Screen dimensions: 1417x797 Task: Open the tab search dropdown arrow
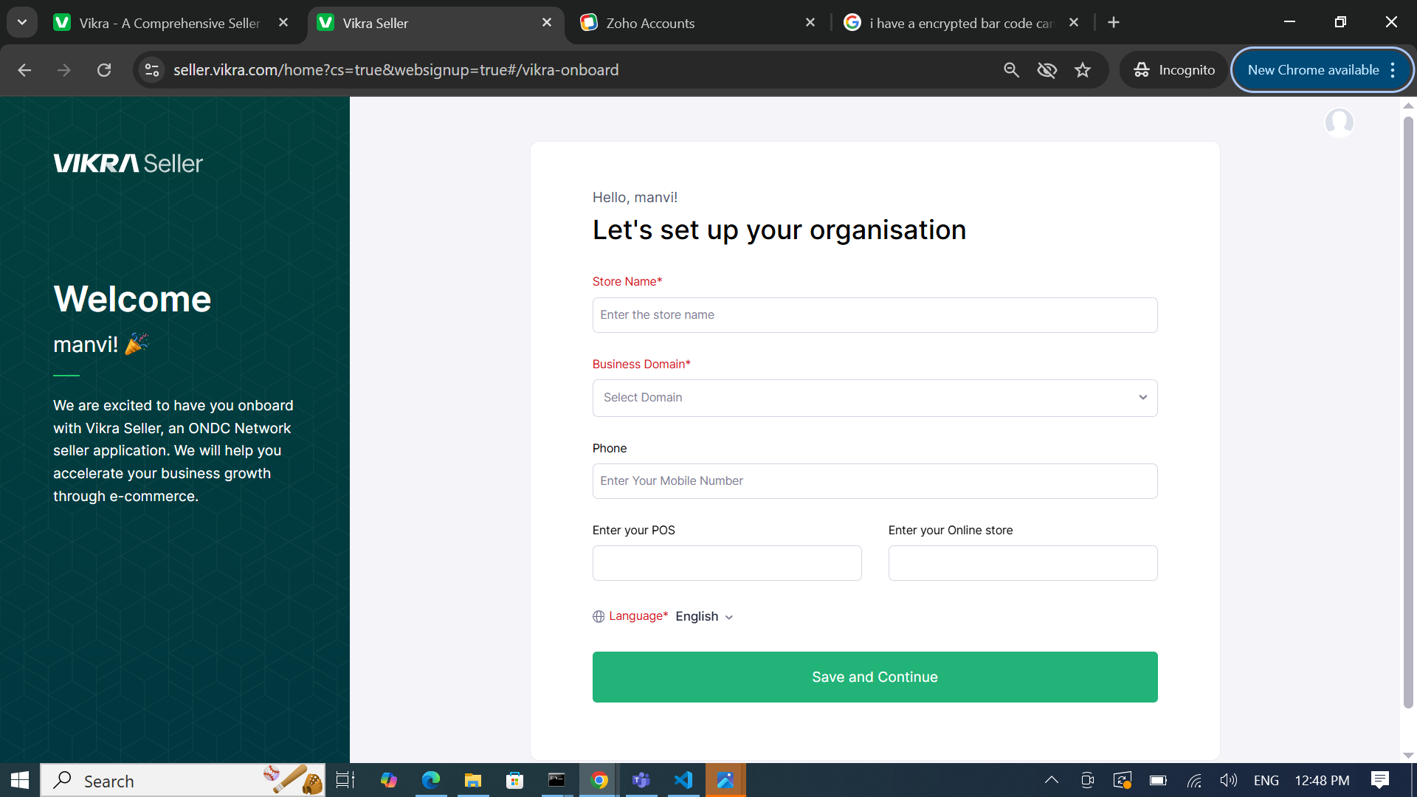22,22
